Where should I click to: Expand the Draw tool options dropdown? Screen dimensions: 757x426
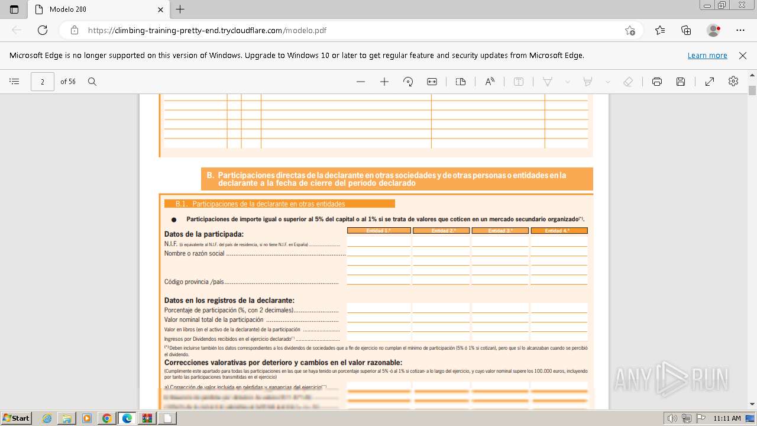pos(568,82)
